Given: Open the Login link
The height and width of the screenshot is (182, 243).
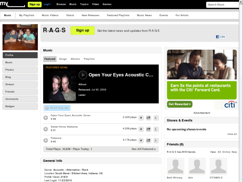Looking at the screenshot, I should tap(47, 4).
